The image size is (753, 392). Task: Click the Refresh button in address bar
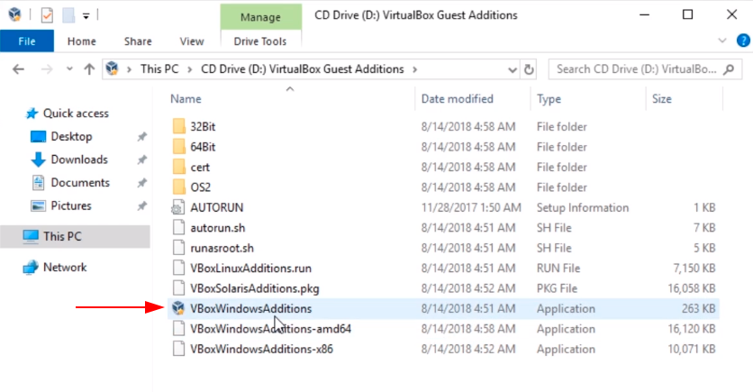(529, 69)
